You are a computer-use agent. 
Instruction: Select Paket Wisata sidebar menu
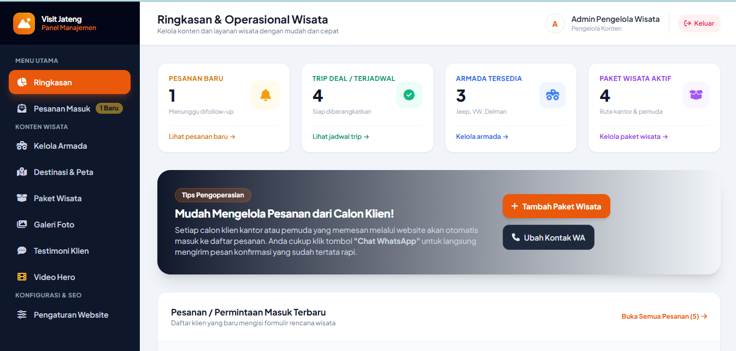[70, 198]
